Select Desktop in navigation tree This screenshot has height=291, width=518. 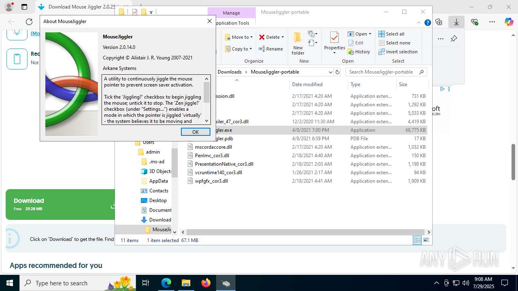point(158,200)
